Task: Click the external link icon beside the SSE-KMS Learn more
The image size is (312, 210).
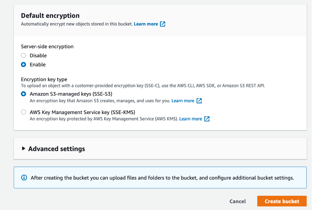Action: (x=207, y=119)
